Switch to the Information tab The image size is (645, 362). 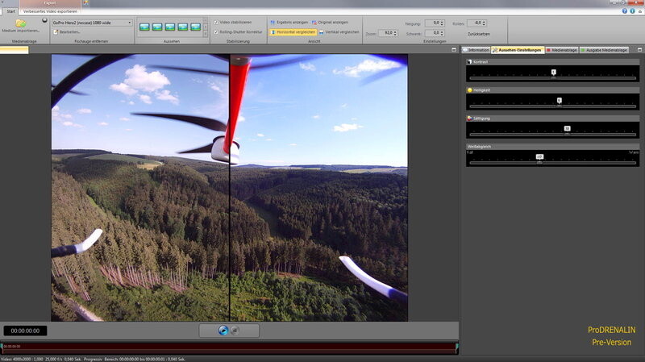(x=477, y=50)
